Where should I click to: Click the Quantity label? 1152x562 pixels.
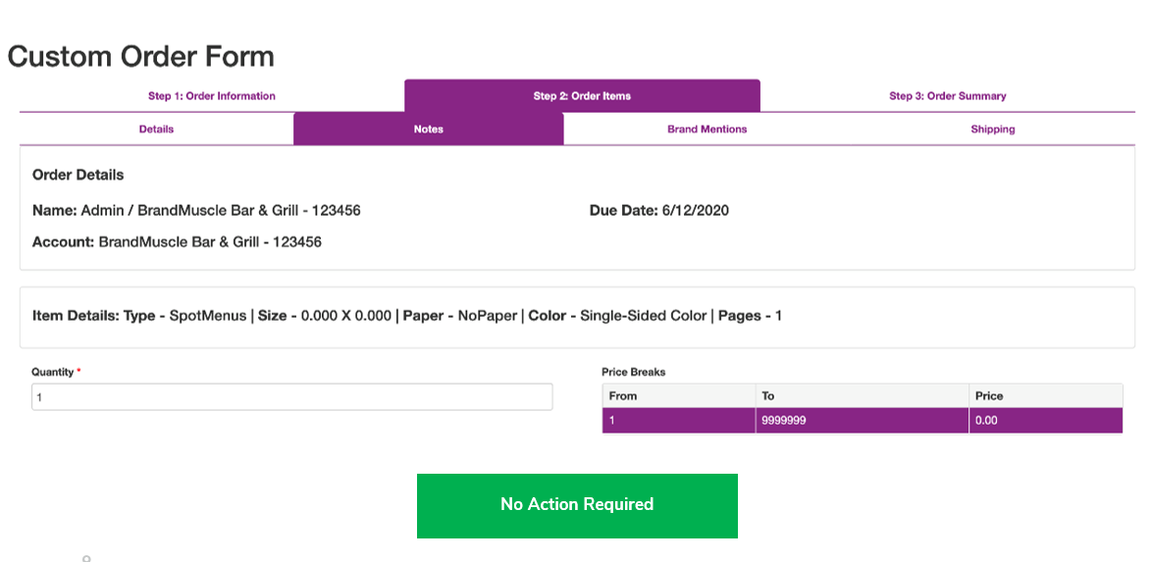coord(53,372)
